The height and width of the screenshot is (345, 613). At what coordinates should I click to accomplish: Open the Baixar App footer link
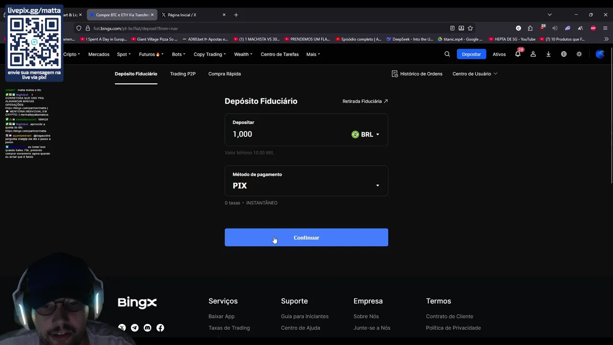[x=221, y=316]
